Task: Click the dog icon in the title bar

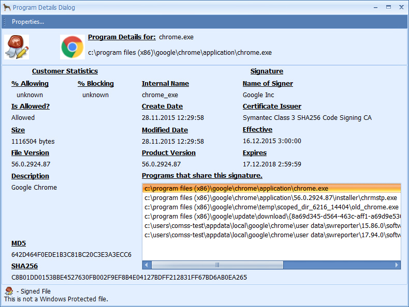Action: 7,8
